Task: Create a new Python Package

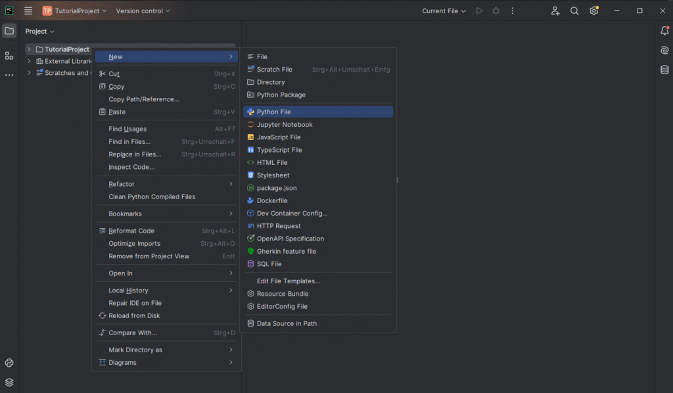Action: click(x=318, y=95)
